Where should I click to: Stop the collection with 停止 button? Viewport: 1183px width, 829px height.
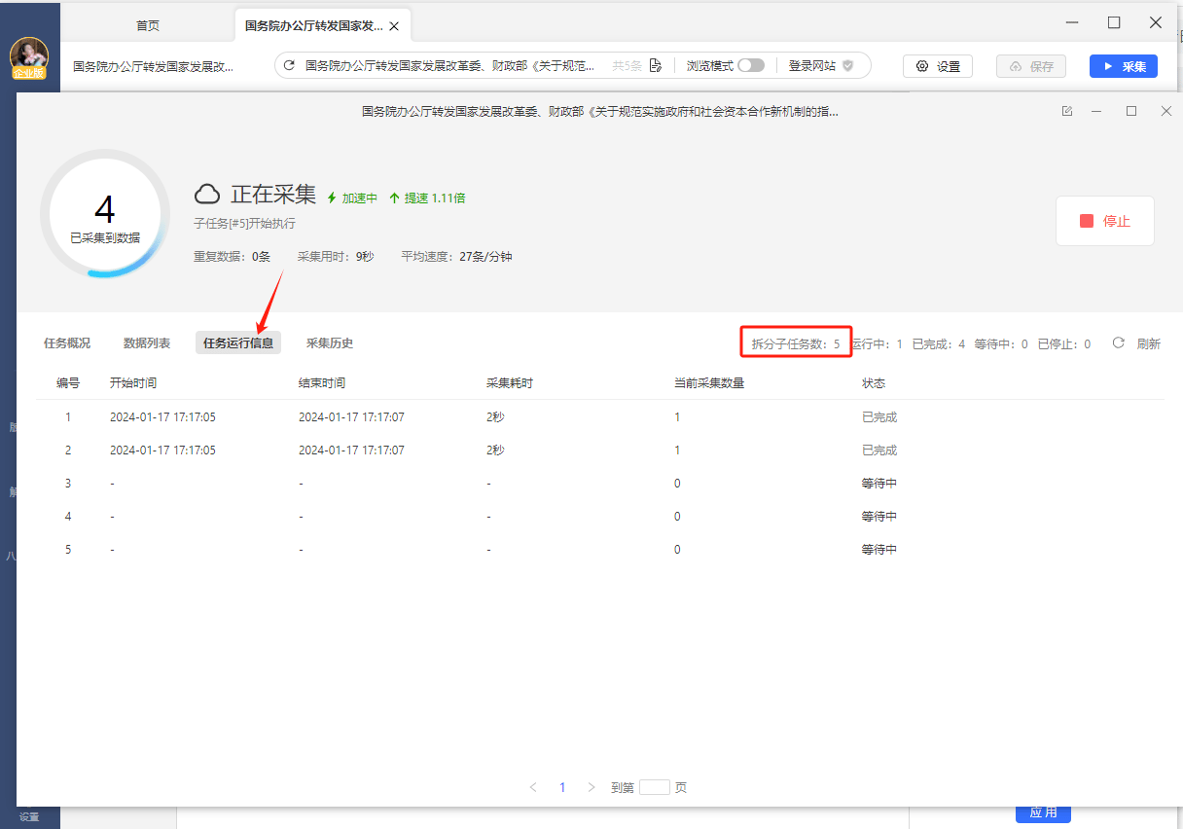point(1105,221)
